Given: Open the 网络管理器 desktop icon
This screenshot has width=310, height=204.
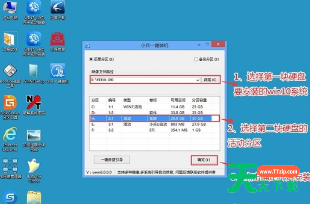Looking at the screenshot, I should (10, 169).
